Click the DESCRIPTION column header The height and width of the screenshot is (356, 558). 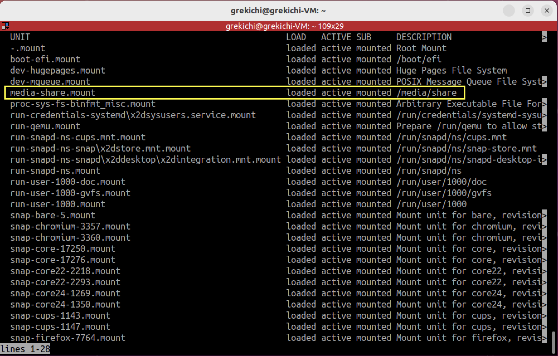coord(424,37)
